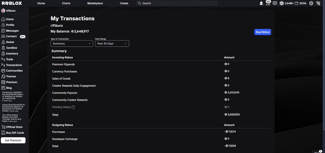The image size is (325, 153).
Task: Open Official Store in sidebar
Action: (12, 127)
